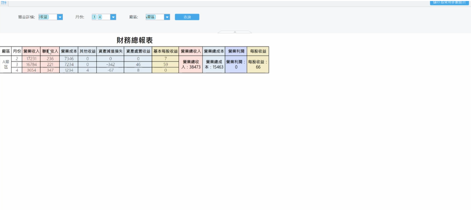Screen dimensions: 471x210
Task: Click the 其他收益 column header
Action: pos(87,51)
